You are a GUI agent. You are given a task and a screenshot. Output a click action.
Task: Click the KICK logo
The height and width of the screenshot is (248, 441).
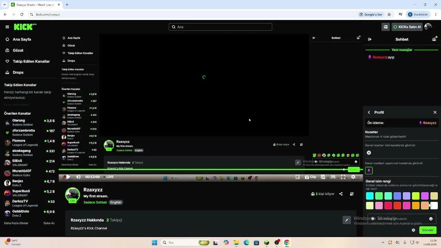pos(25,27)
